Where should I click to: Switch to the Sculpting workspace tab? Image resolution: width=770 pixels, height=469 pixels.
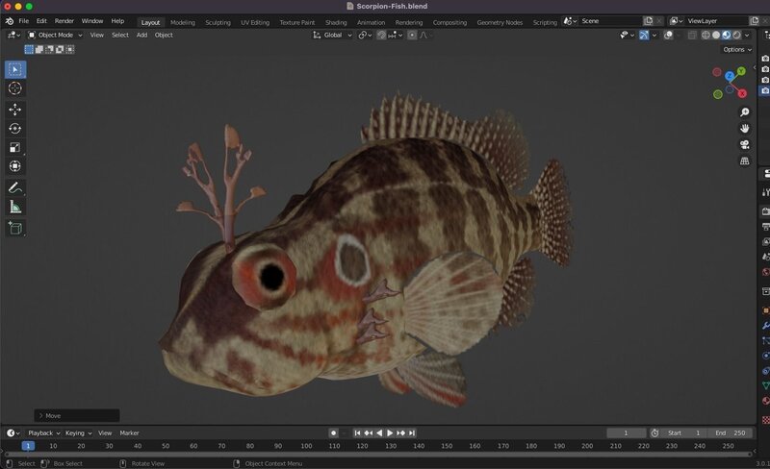218,22
